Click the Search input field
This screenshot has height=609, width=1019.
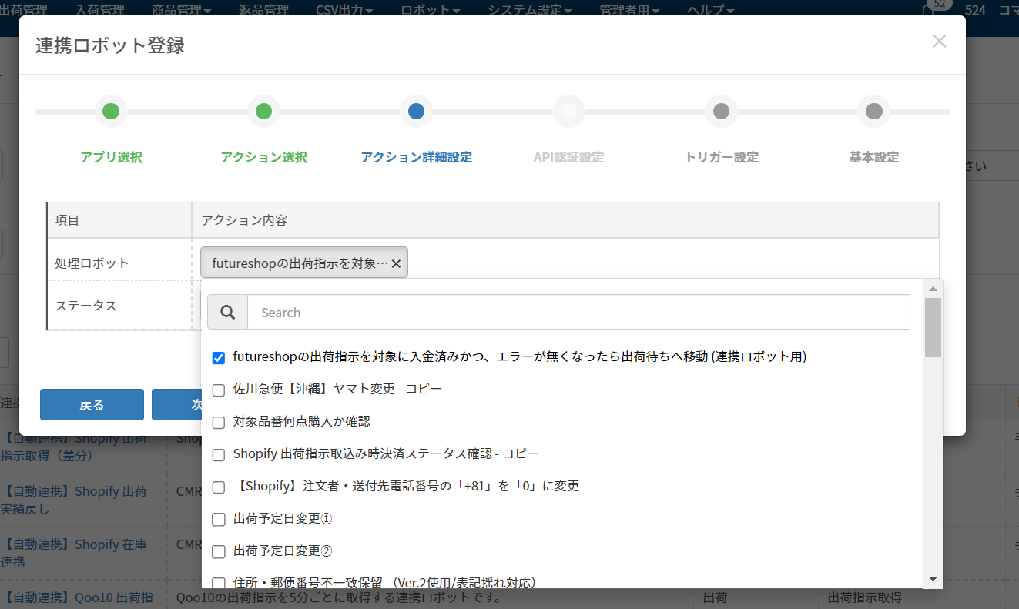(578, 313)
